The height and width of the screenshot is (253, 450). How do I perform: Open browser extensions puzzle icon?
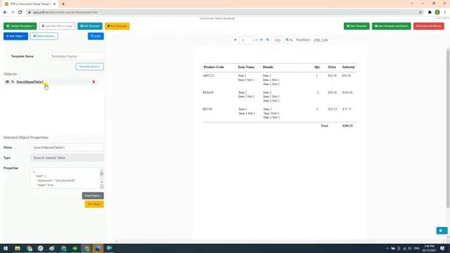point(430,13)
